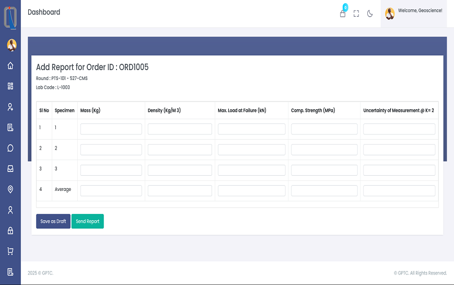Click the inbox tray icon in sidebar

point(10,168)
